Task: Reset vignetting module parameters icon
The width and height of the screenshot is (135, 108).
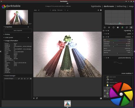Action: 107,31
